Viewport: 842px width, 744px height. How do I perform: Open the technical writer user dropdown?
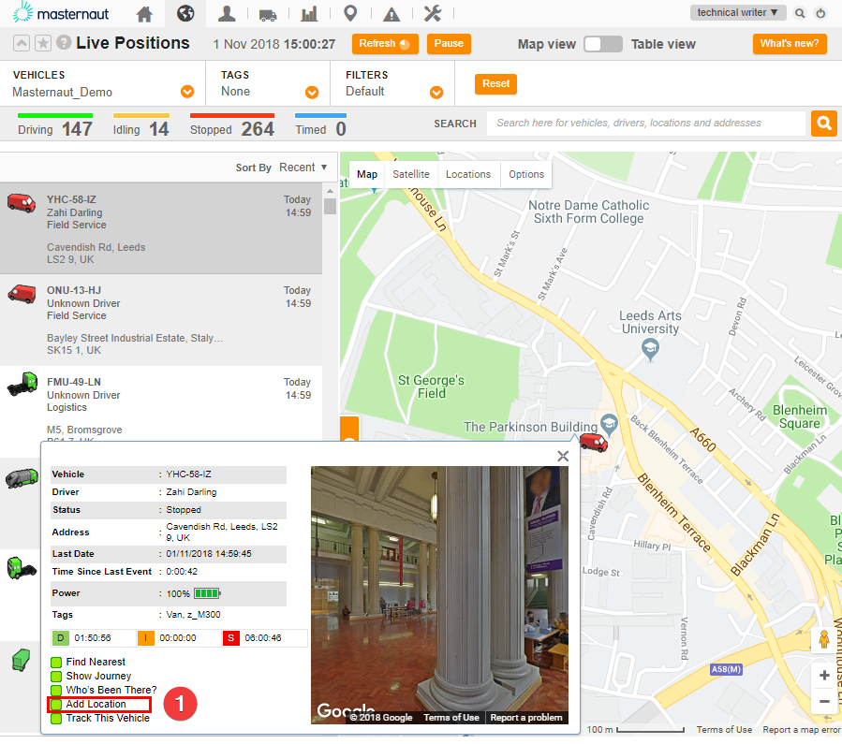(x=738, y=13)
